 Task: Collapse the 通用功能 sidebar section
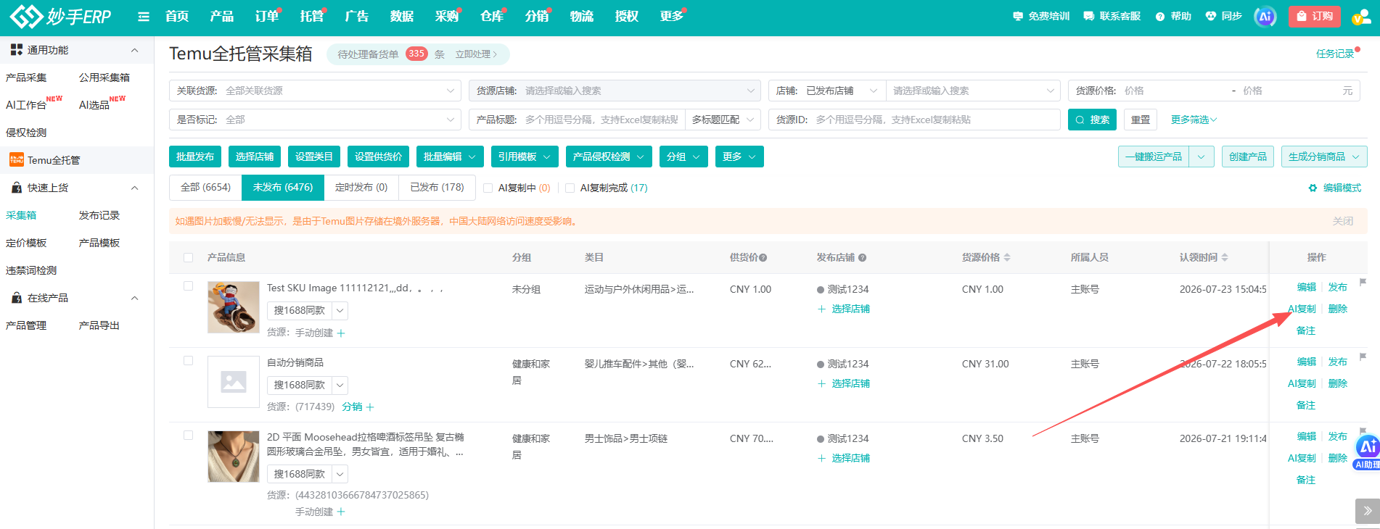(x=134, y=50)
